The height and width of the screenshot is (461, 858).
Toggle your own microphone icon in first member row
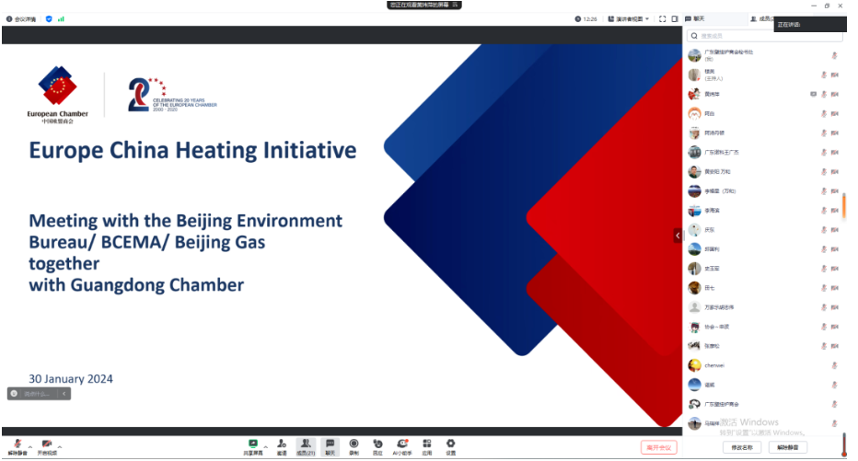point(834,55)
